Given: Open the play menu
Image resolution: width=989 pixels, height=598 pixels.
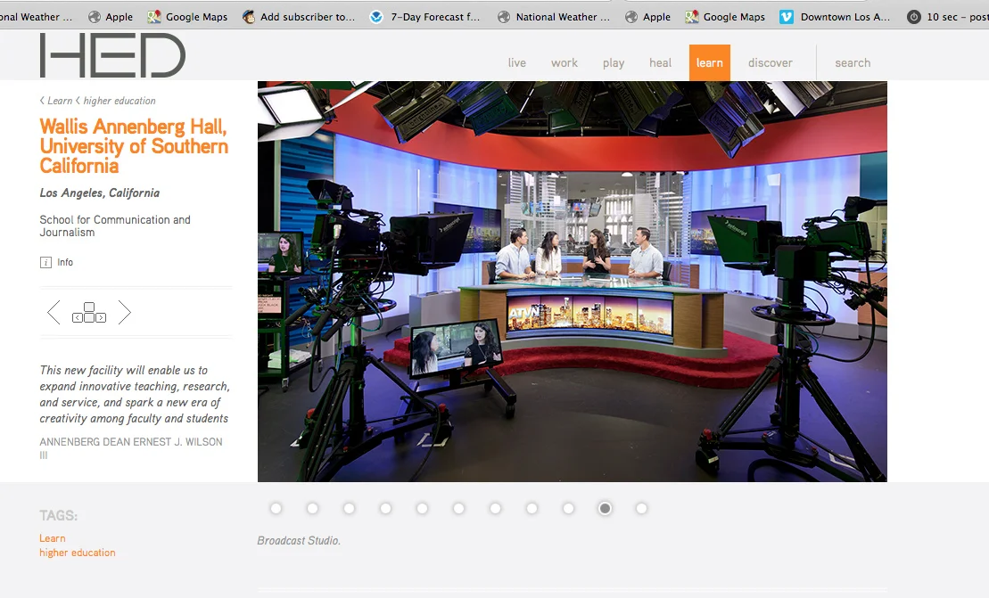Looking at the screenshot, I should tap(613, 63).
